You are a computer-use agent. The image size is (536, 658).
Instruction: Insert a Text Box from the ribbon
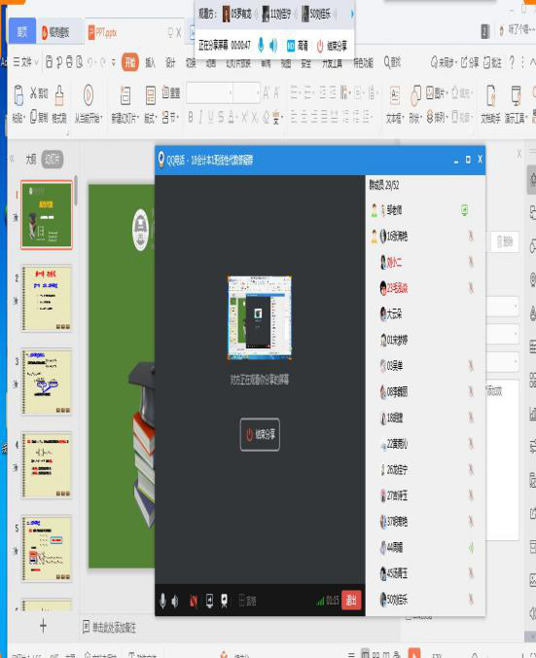click(394, 105)
